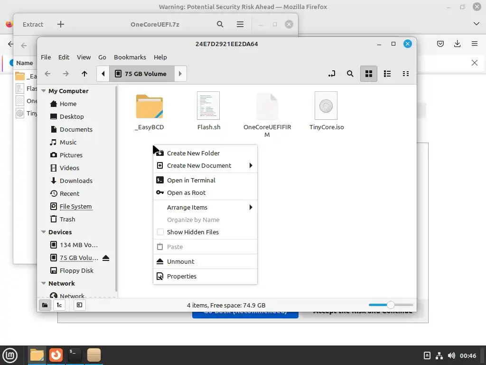Click the left path-bar scroll arrow
The width and height of the screenshot is (486, 365).
tap(103, 74)
